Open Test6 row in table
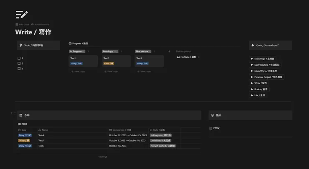This screenshot has width=309, height=169. coord(41,146)
